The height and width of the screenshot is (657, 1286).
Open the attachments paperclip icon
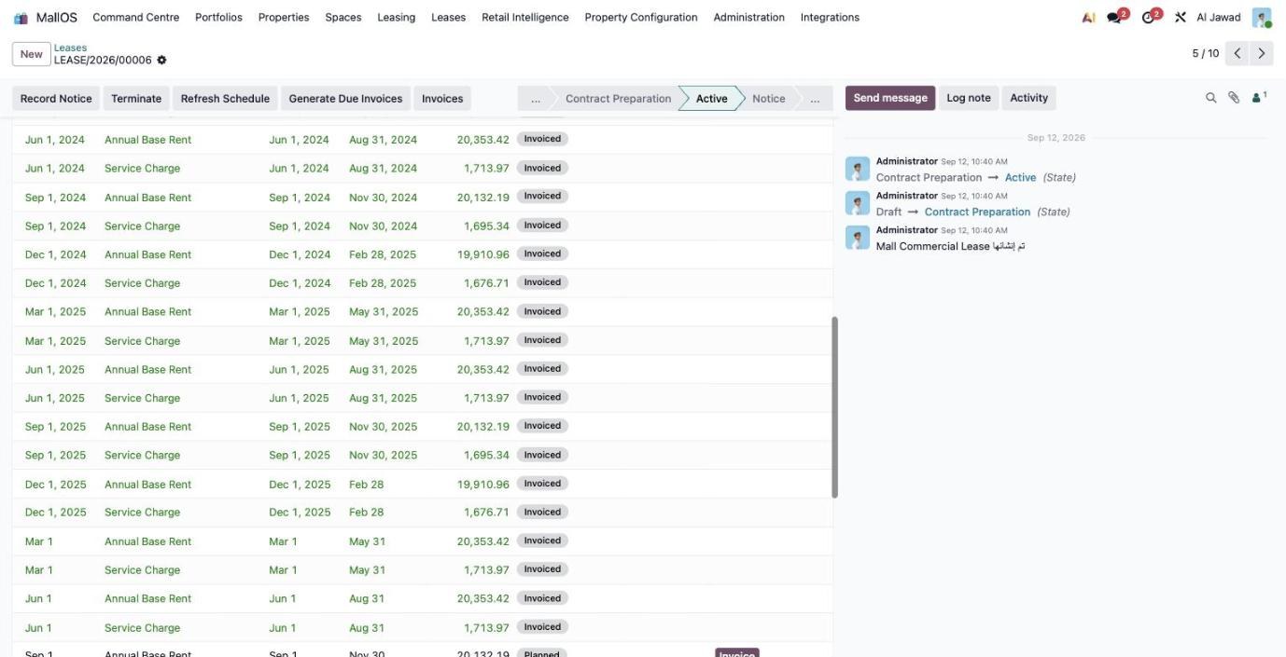point(1234,98)
